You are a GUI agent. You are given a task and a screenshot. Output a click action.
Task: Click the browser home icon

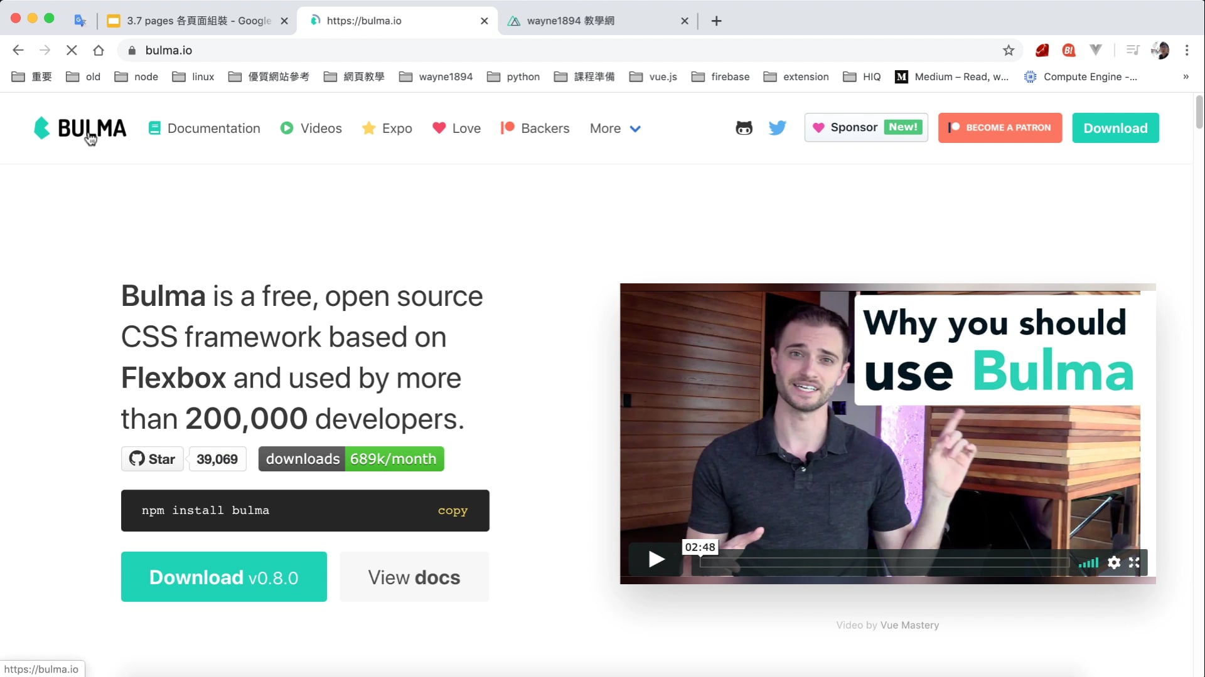coord(99,50)
